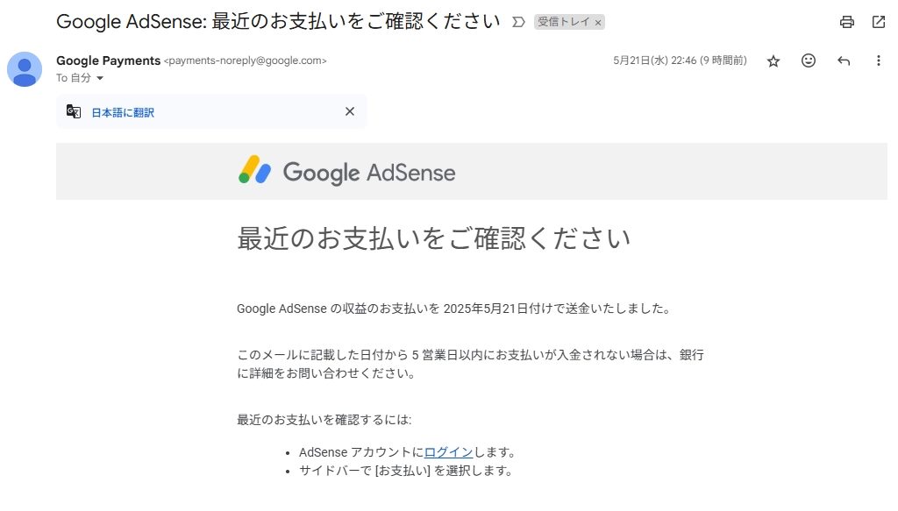
Task: Click the 5月21日 22:46 timestamp
Action: pyautogui.click(x=680, y=60)
